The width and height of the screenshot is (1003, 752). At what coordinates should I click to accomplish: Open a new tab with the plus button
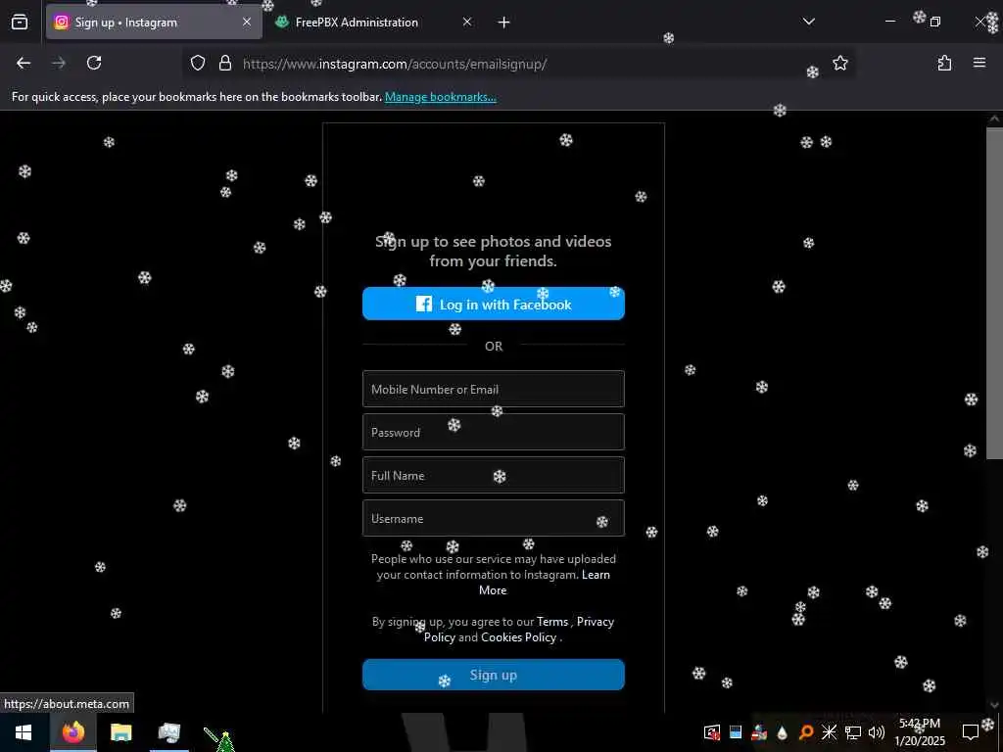(503, 23)
